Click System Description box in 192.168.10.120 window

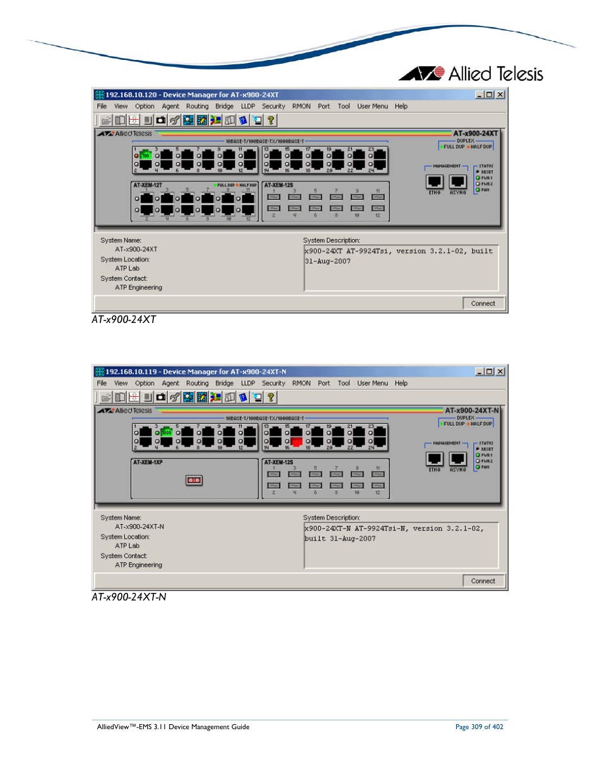point(401,268)
